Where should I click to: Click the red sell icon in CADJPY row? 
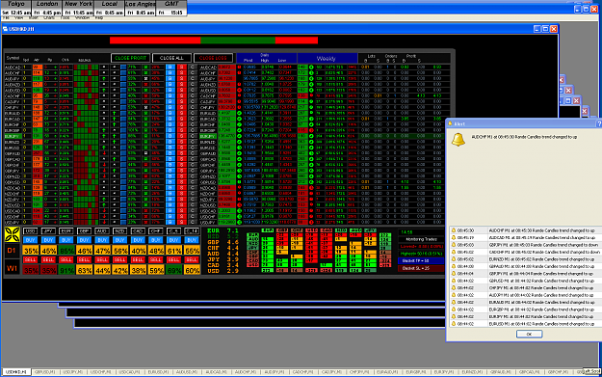click(x=182, y=102)
